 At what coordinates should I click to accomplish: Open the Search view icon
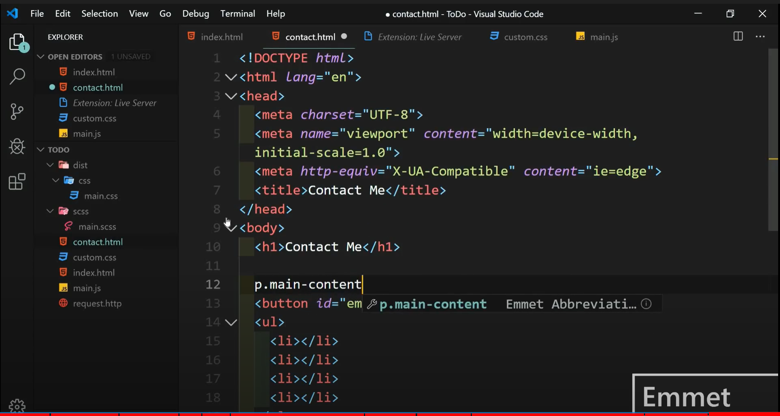(17, 76)
